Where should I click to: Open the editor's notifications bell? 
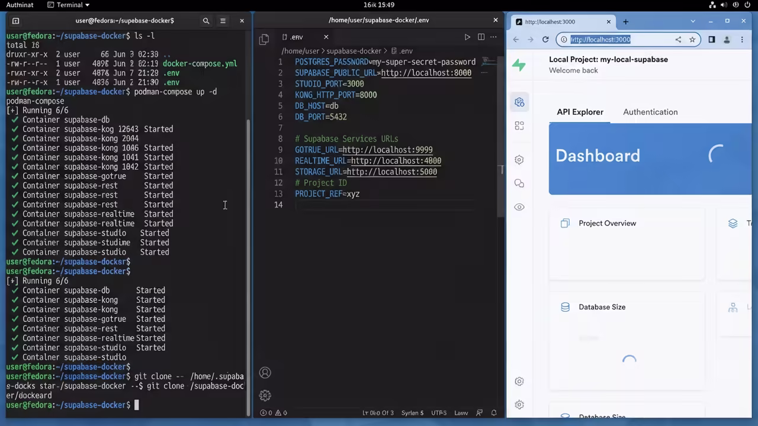(x=494, y=413)
